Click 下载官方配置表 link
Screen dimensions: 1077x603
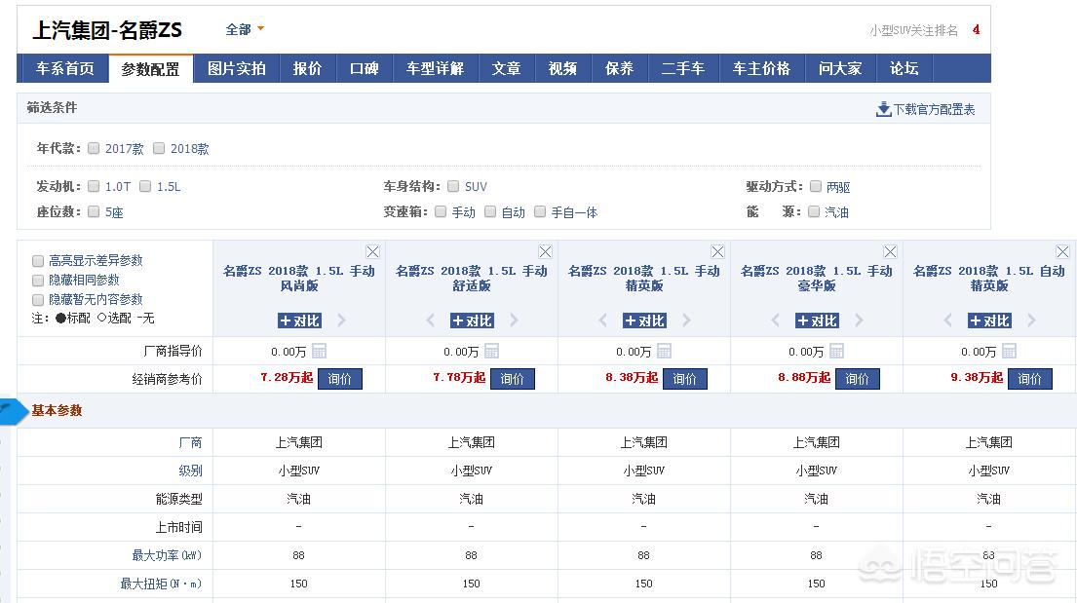[x=934, y=110]
